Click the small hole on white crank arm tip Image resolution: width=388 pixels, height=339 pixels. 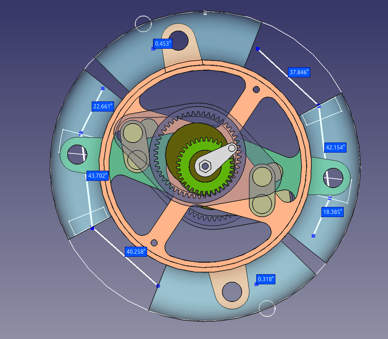click(x=232, y=148)
